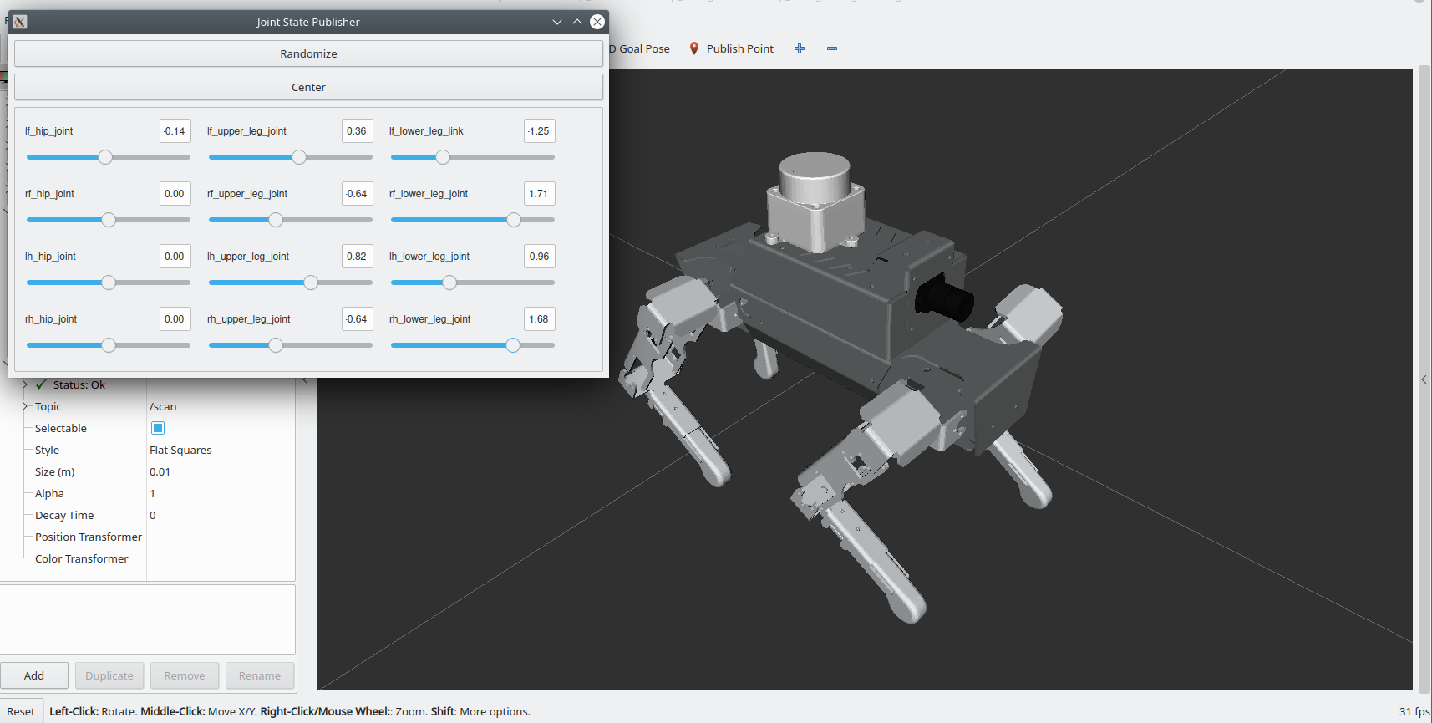
Task: Click the rf_hip_joint value field
Action: click(x=175, y=194)
